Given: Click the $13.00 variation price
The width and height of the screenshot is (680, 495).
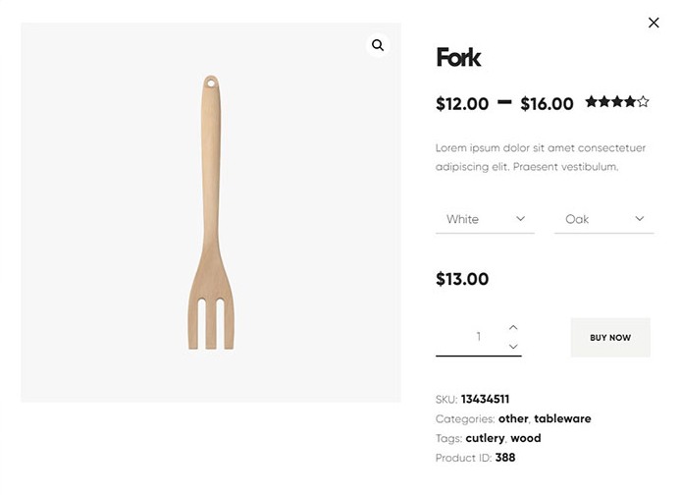Looking at the screenshot, I should (462, 279).
